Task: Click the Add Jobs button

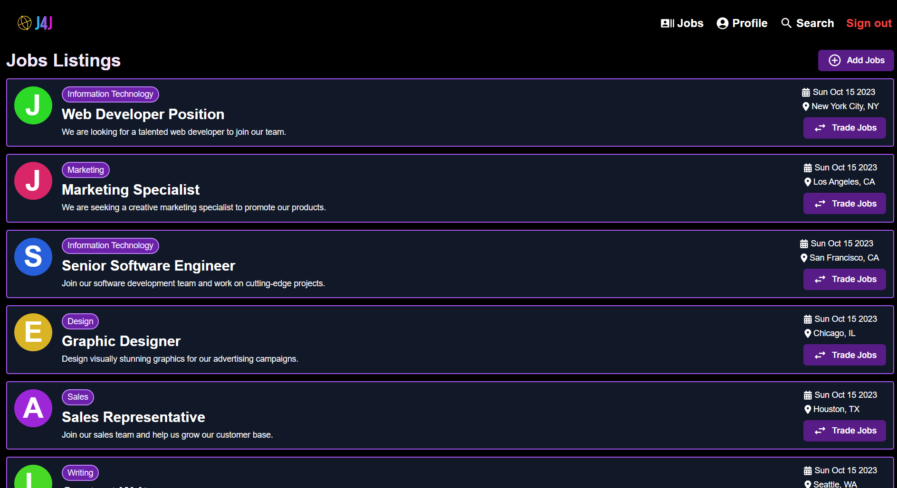Action: [856, 60]
